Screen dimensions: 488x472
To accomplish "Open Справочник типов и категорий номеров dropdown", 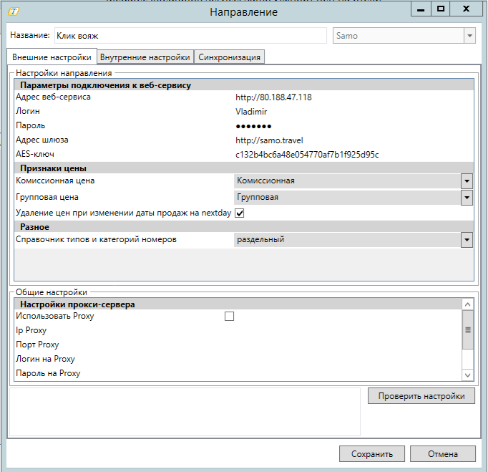I will click(x=467, y=240).
